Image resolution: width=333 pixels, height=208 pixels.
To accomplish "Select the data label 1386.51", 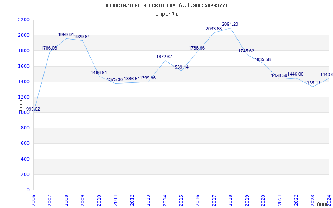I will click(132, 79).
